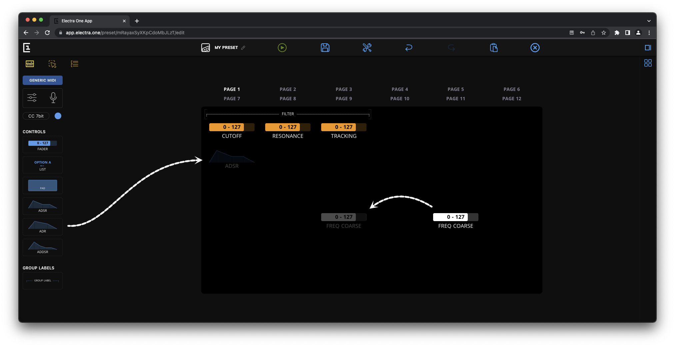Edit the My Preset name pencil

point(243,48)
